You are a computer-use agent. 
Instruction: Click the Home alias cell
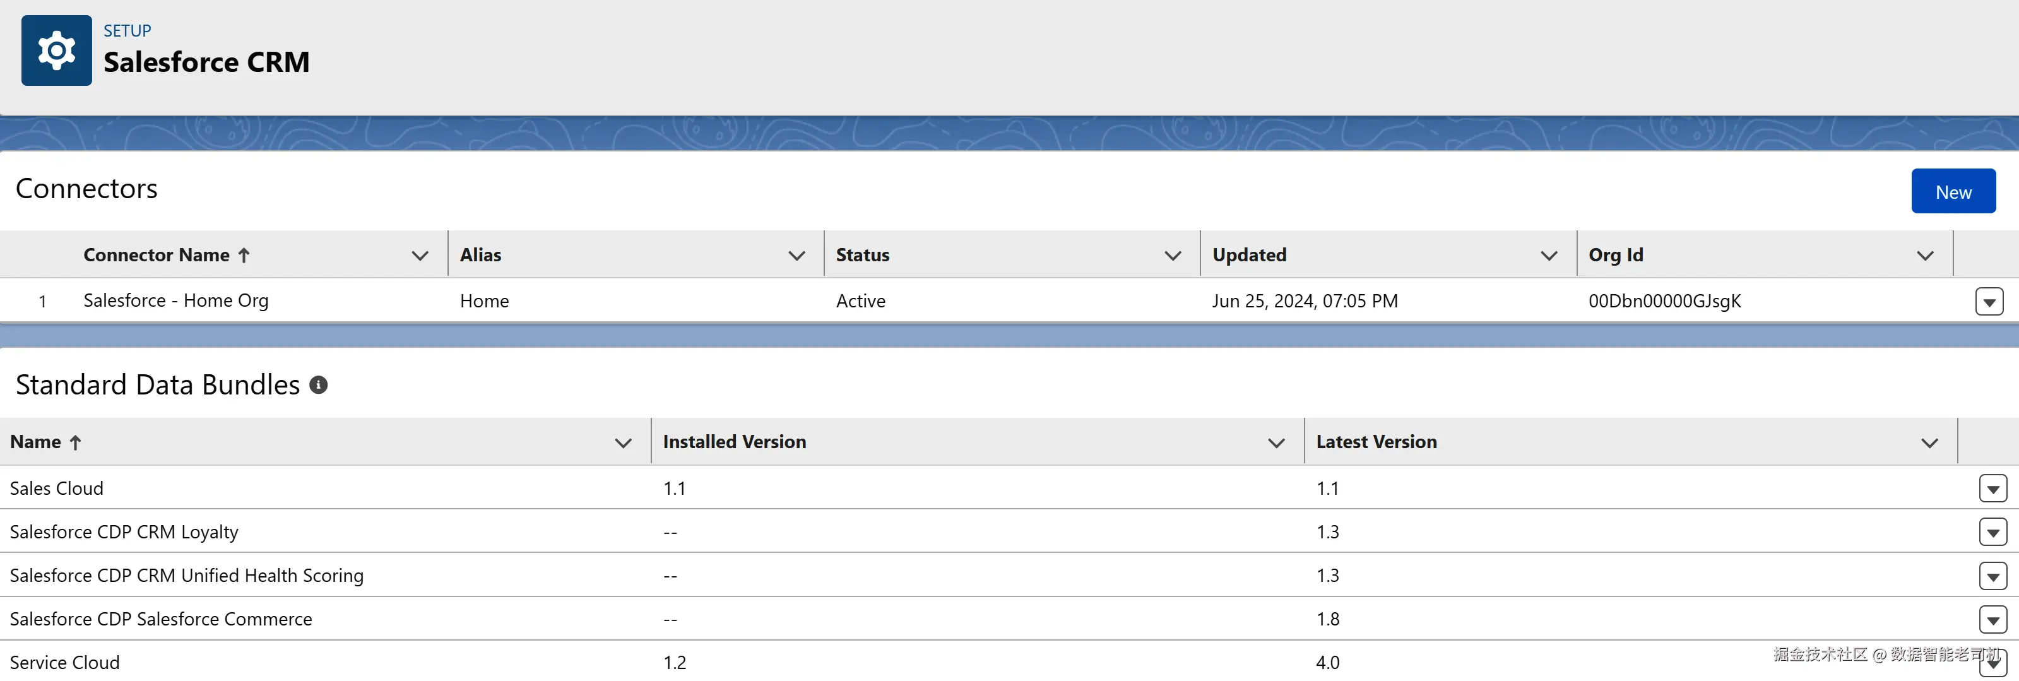click(x=484, y=301)
